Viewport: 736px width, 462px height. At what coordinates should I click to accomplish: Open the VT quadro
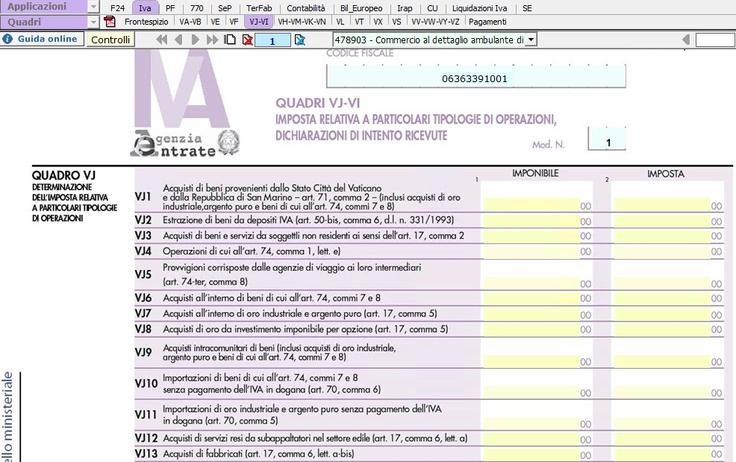(359, 22)
